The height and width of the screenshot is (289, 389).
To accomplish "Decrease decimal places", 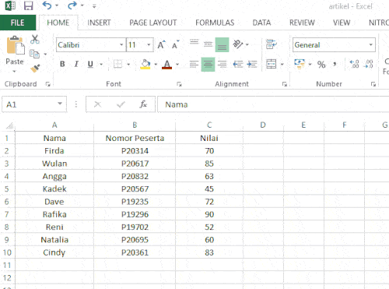I will coord(369,64).
